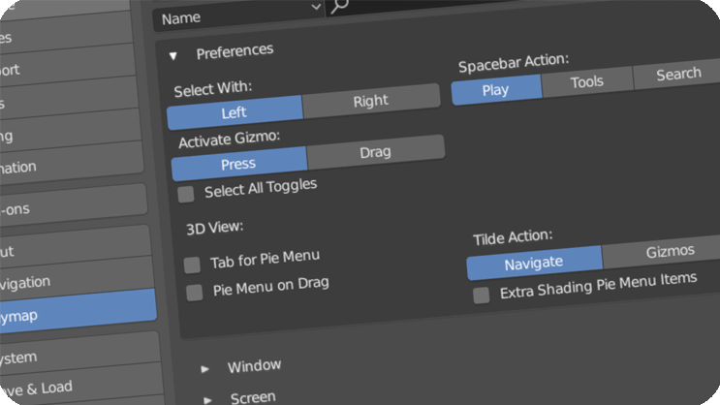
Task: Select Play as the Spacebar Action
Action: [x=495, y=90]
